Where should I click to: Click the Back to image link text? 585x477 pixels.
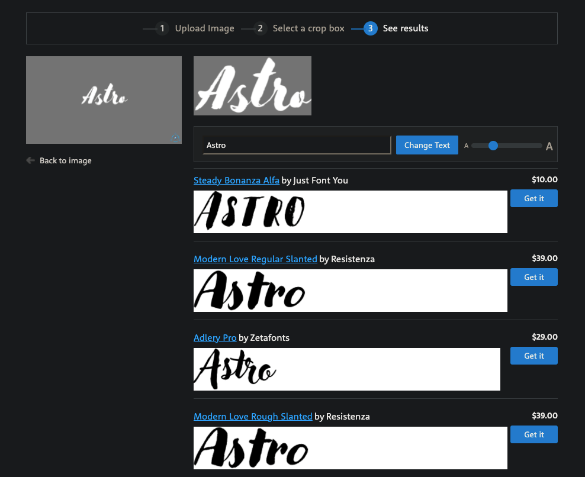[x=65, y=160]
